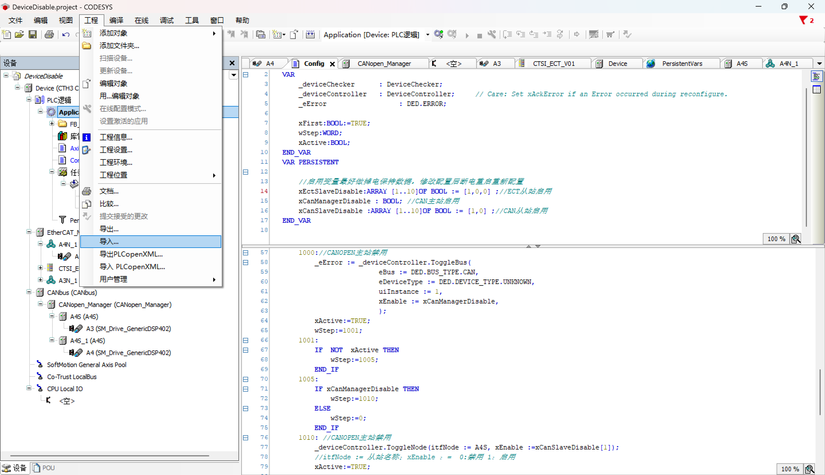Image resolution: width=825 pixels, height=475 pixels.
Task: Click the 文档 printer icon in the menu
Action: 87,191
